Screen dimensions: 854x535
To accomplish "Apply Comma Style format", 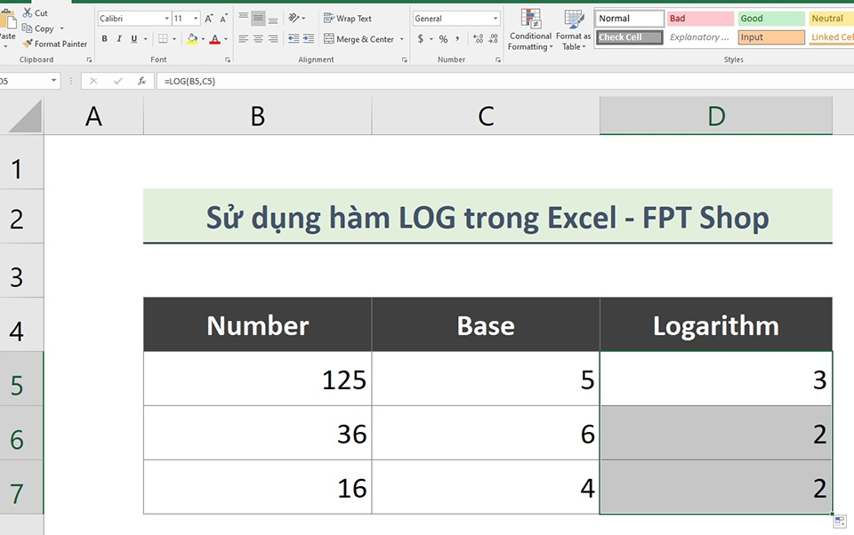I will (x=457, y=38).
